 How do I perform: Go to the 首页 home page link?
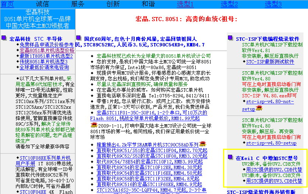[x=7, y=4]
